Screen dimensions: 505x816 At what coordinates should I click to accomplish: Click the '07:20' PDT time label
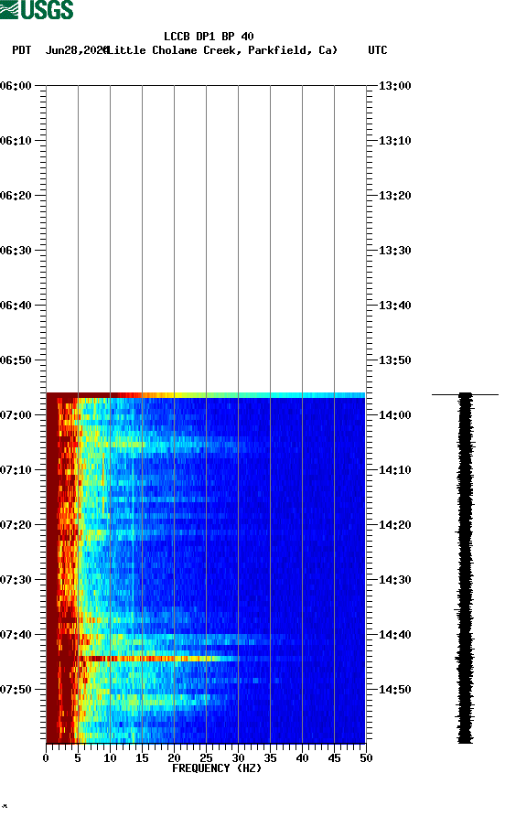coord(16,525)
